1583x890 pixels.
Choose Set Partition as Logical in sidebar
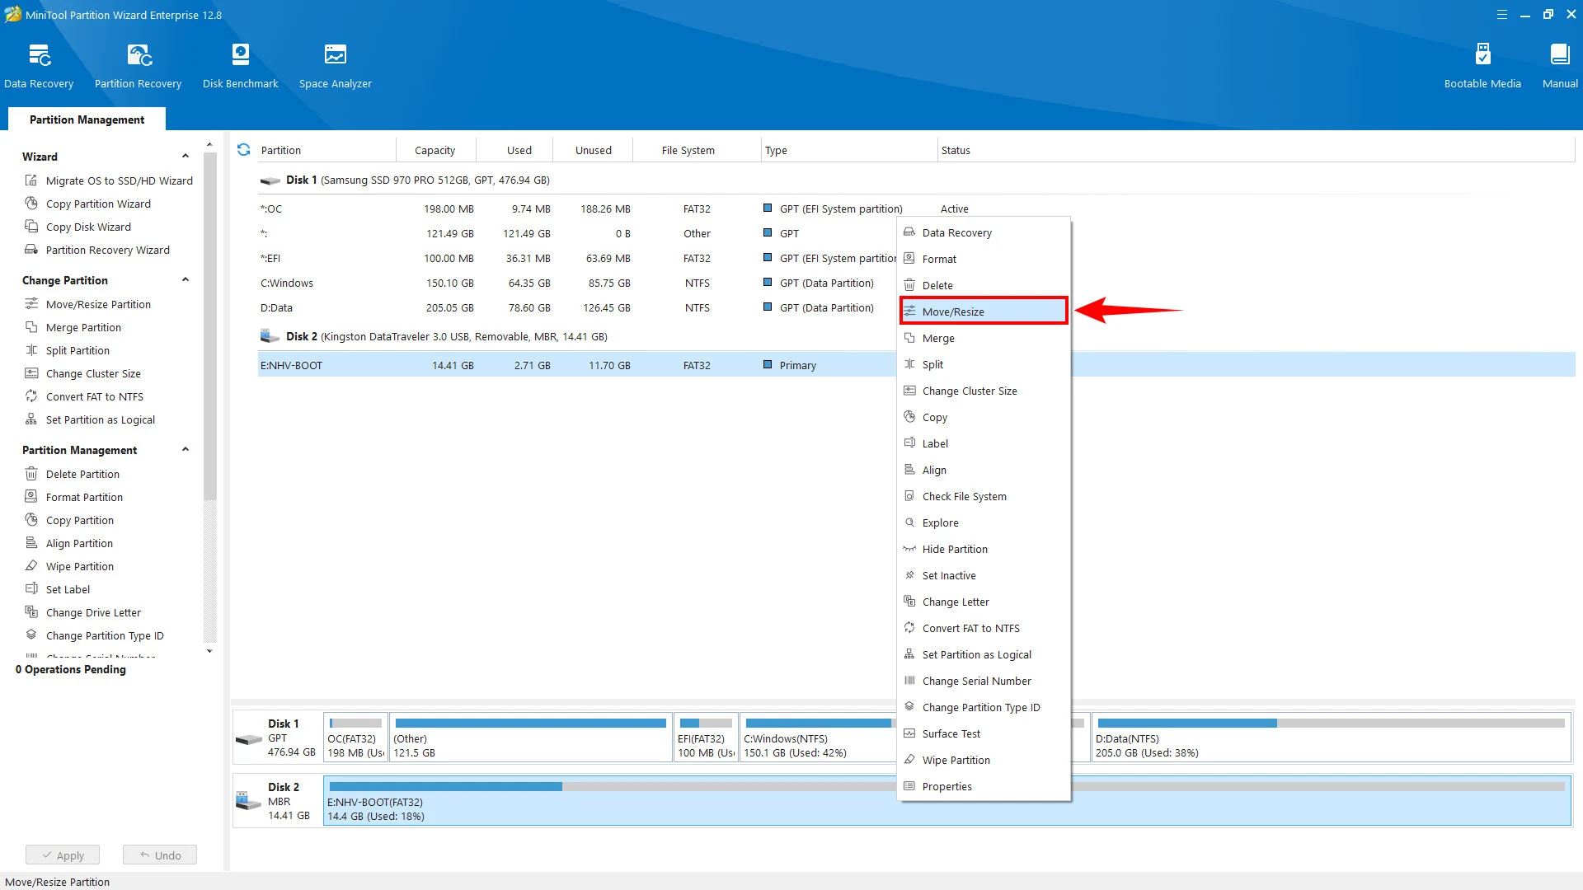[x=90, y=419]
